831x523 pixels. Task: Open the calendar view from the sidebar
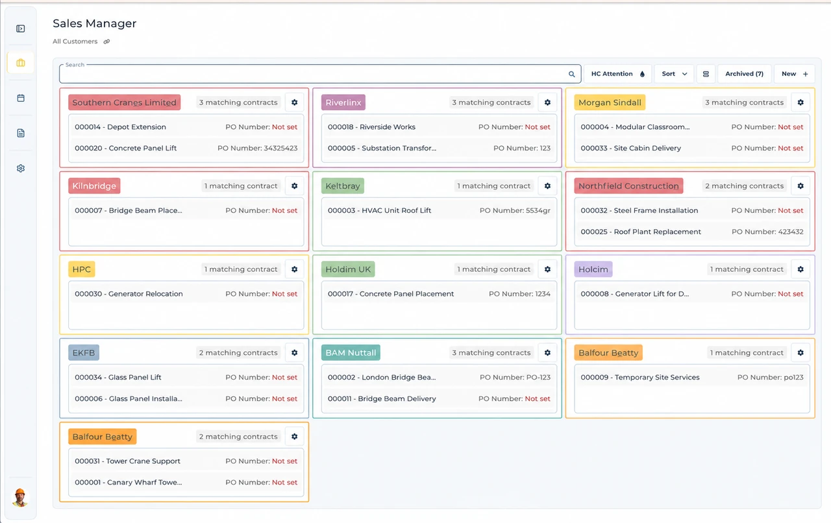tap(21, 98)
